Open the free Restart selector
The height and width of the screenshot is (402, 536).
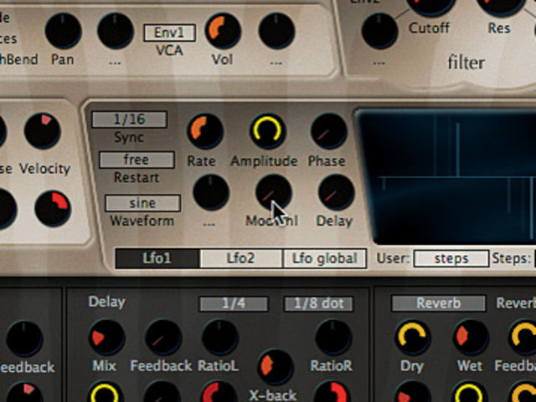click(x=137, y=160)
